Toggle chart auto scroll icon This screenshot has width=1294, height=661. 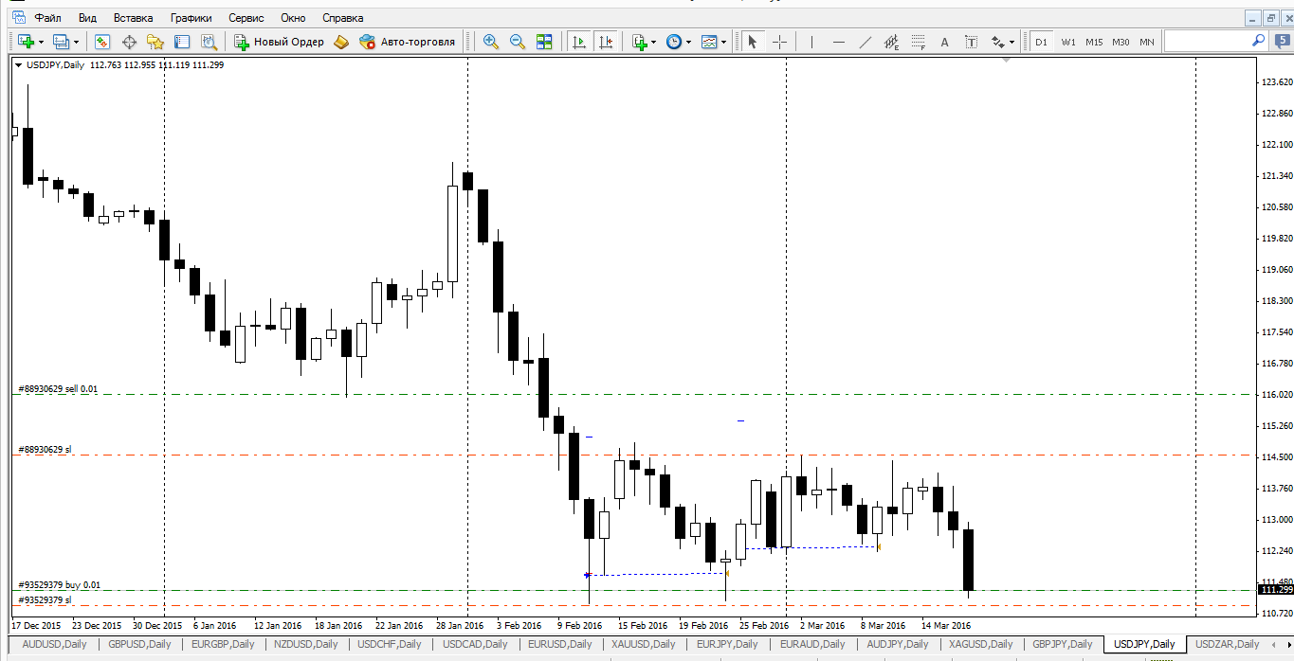(579, 42)
